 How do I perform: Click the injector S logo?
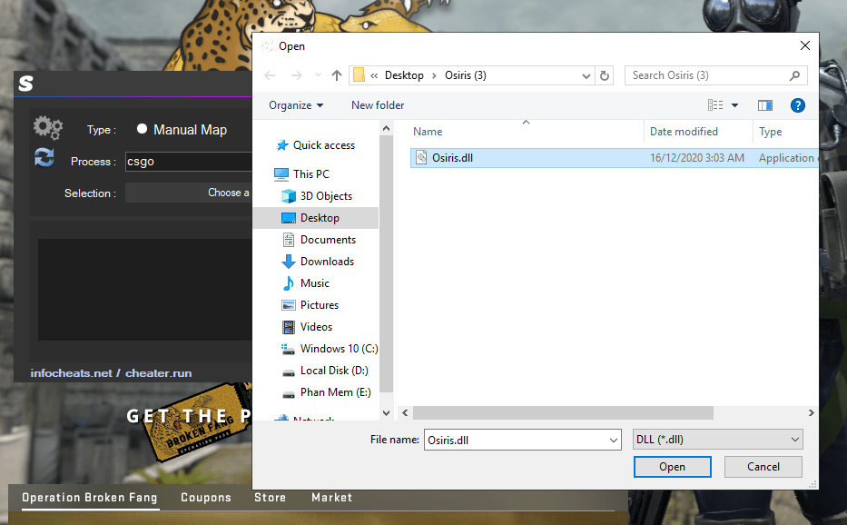pyautogui.click(x=26, y=84)
